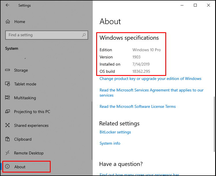The height and width of the screenshot is (176, 216).
Task: Maximize the Settings window
Action: tap(195, 5)
